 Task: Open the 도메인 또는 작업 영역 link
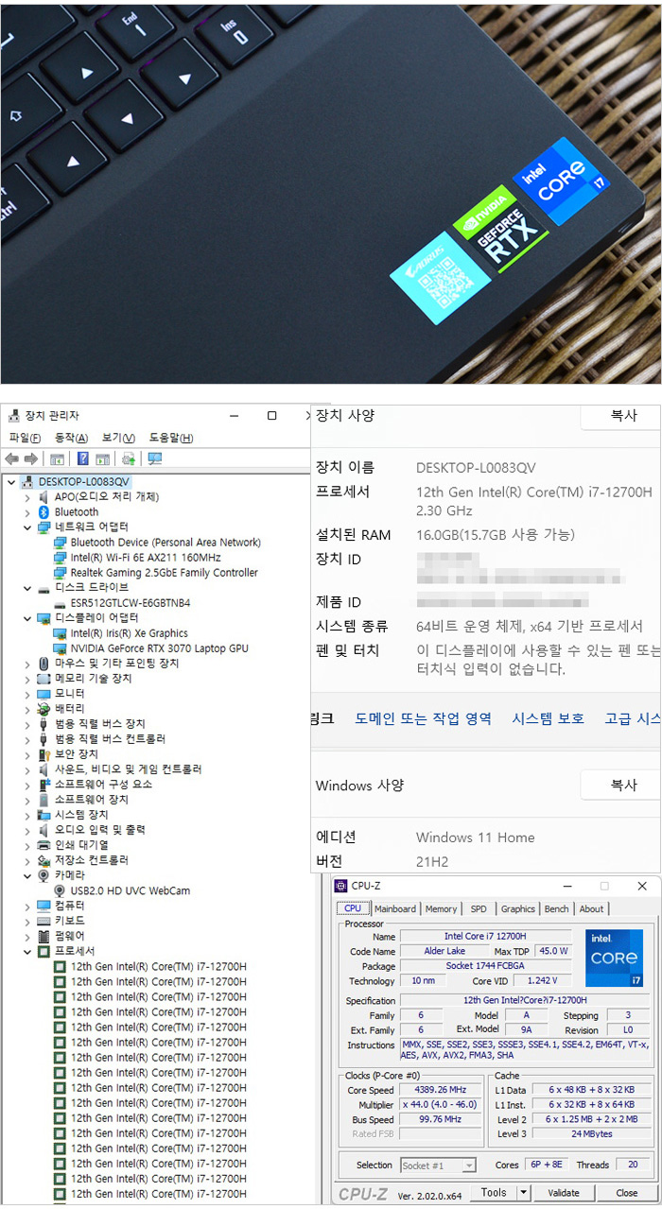[x=423, y=718]
